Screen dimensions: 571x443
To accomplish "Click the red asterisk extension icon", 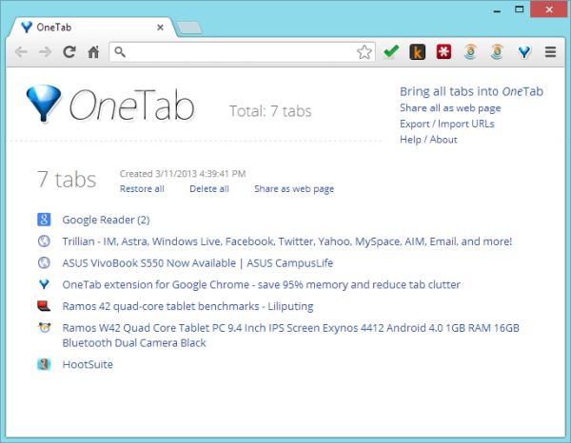I will (443, 52).
